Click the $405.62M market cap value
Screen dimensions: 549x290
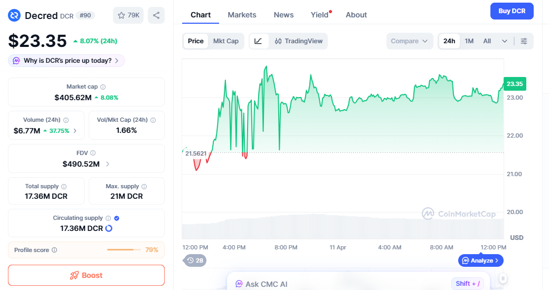pyautogui.click(x=73, y=98)
